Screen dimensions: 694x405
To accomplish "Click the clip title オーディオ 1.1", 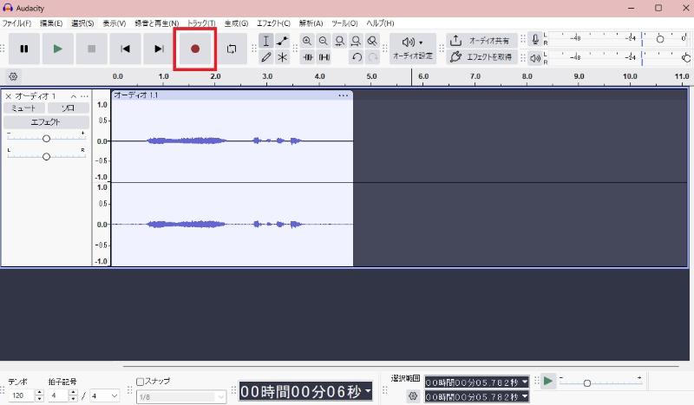I will pos(136,95).
